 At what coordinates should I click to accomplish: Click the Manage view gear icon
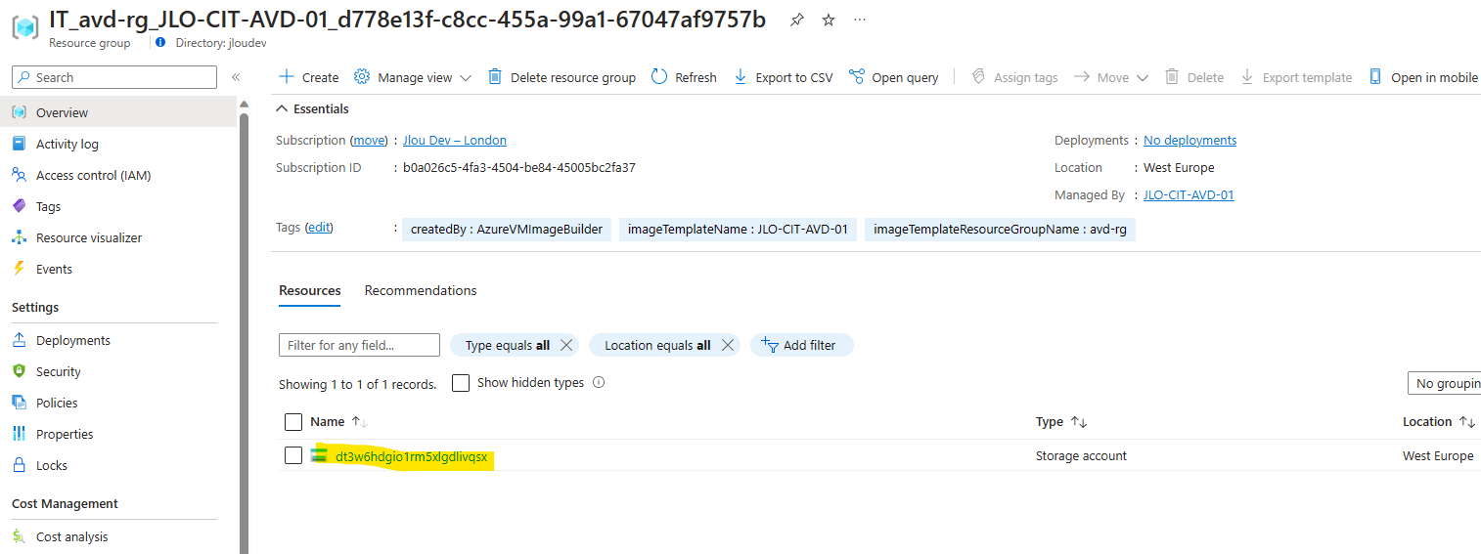click(x=362, y=76)
